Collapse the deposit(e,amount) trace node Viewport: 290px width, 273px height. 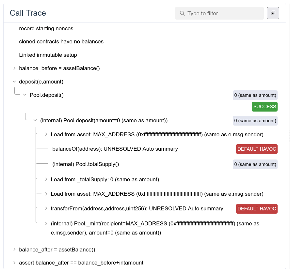point(14,82)
